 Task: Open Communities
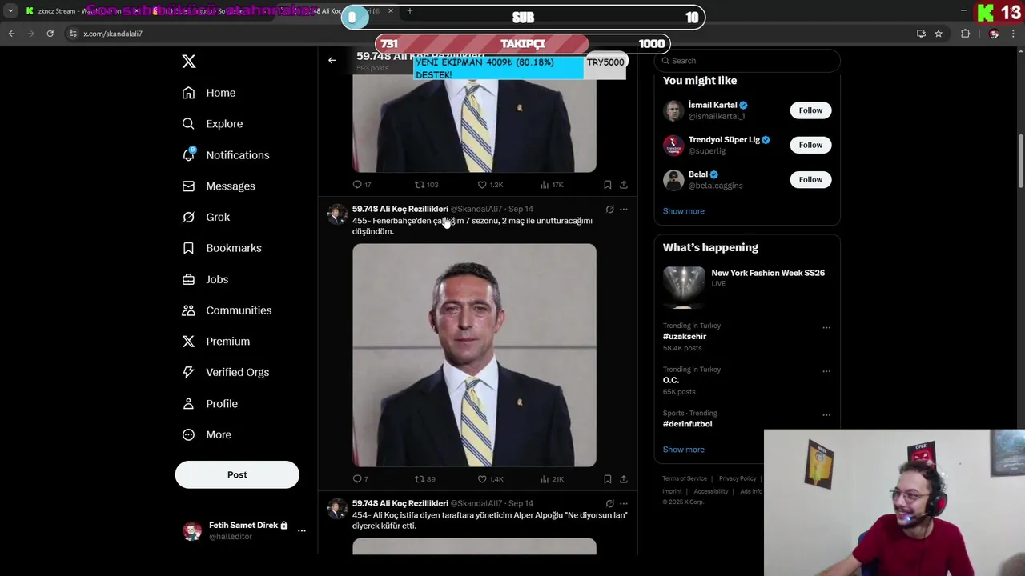[x=226, y=310]
